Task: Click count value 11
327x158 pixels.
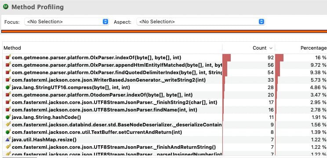Action: 271,118
